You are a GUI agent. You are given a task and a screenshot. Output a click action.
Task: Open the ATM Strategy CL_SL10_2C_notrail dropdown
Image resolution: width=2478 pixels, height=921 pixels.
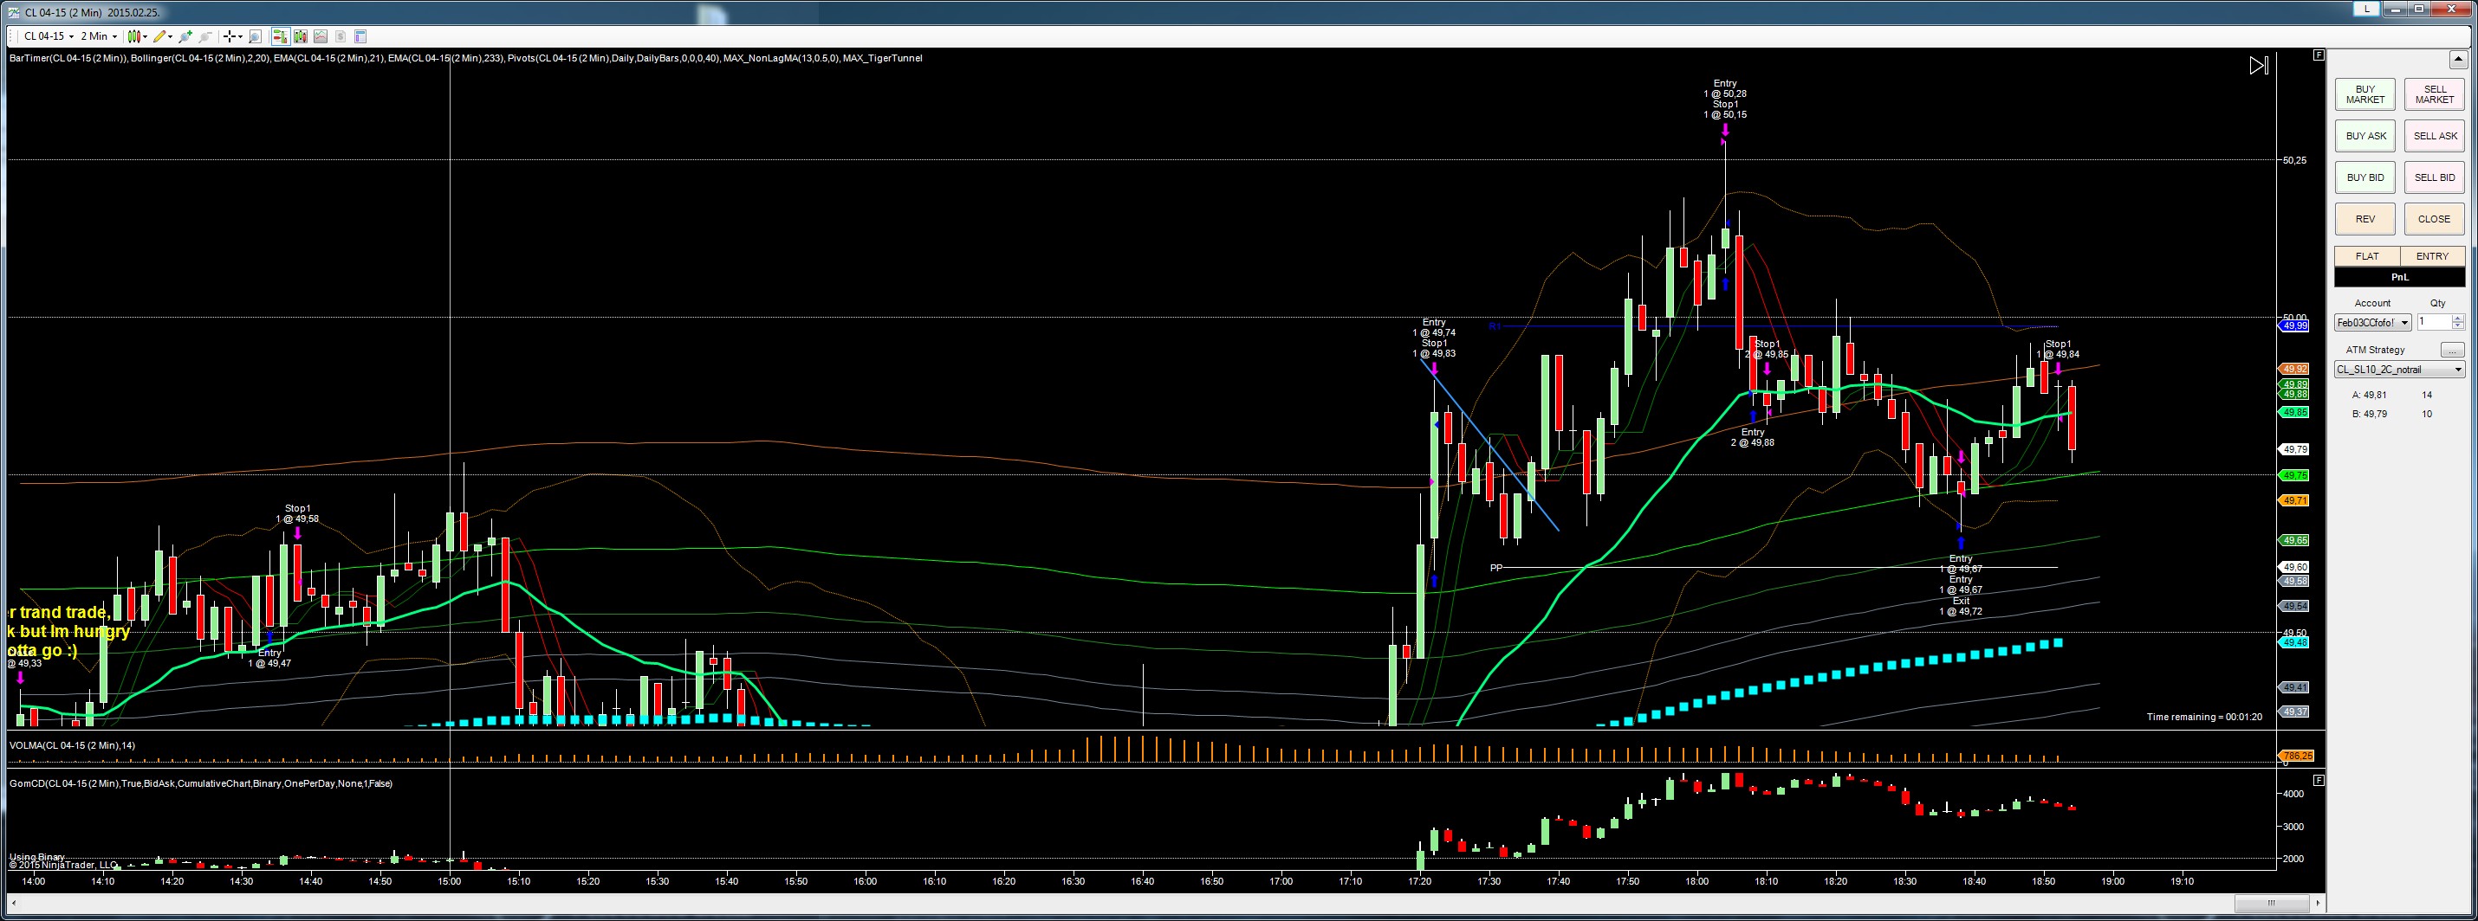click(x=2400, y=369)
